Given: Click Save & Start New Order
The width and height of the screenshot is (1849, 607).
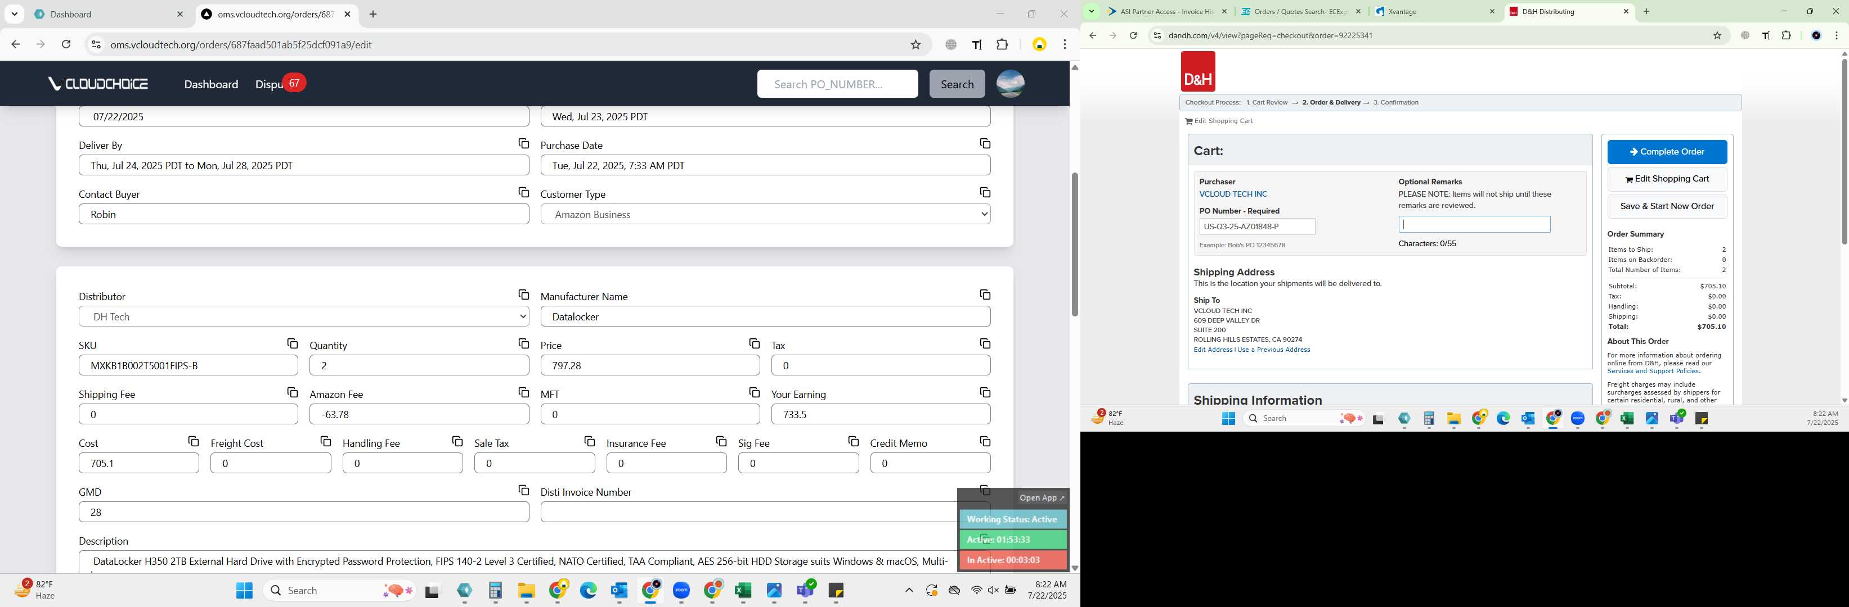Looking at the screenshot, I should tap(1667, 206).
